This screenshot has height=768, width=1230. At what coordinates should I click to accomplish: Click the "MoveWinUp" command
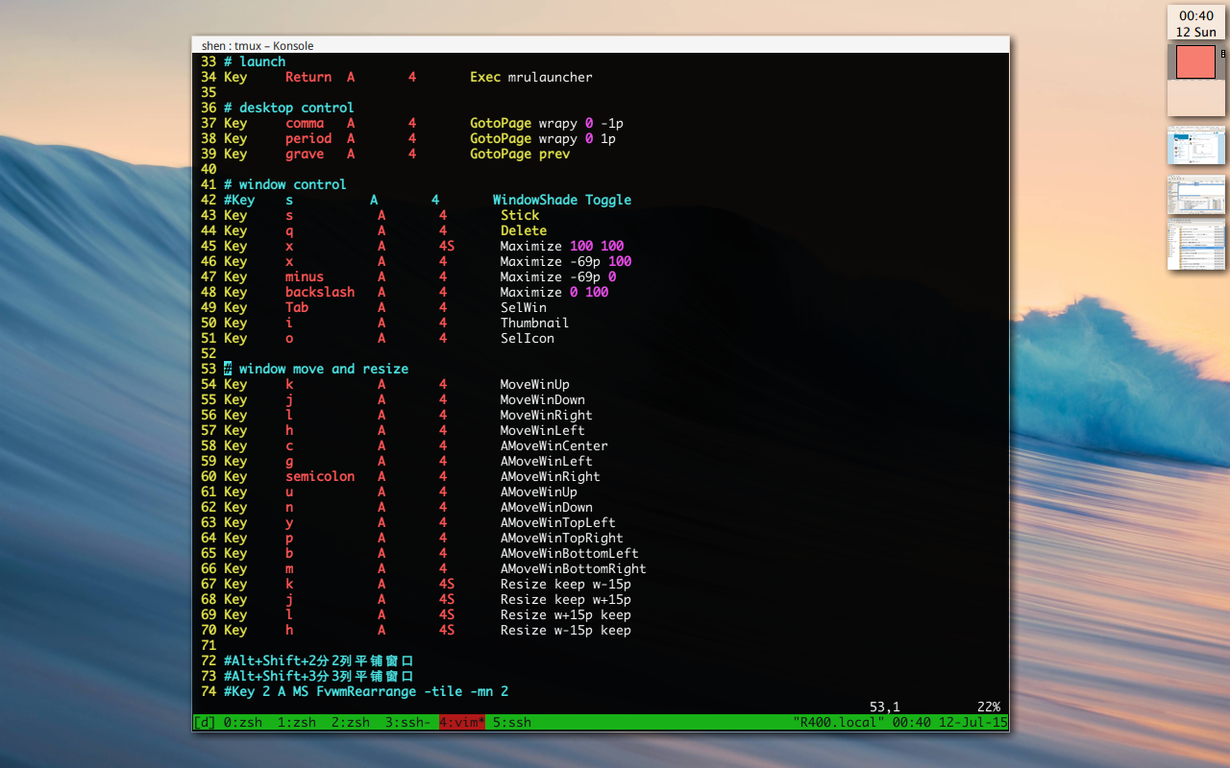[535, 384]
